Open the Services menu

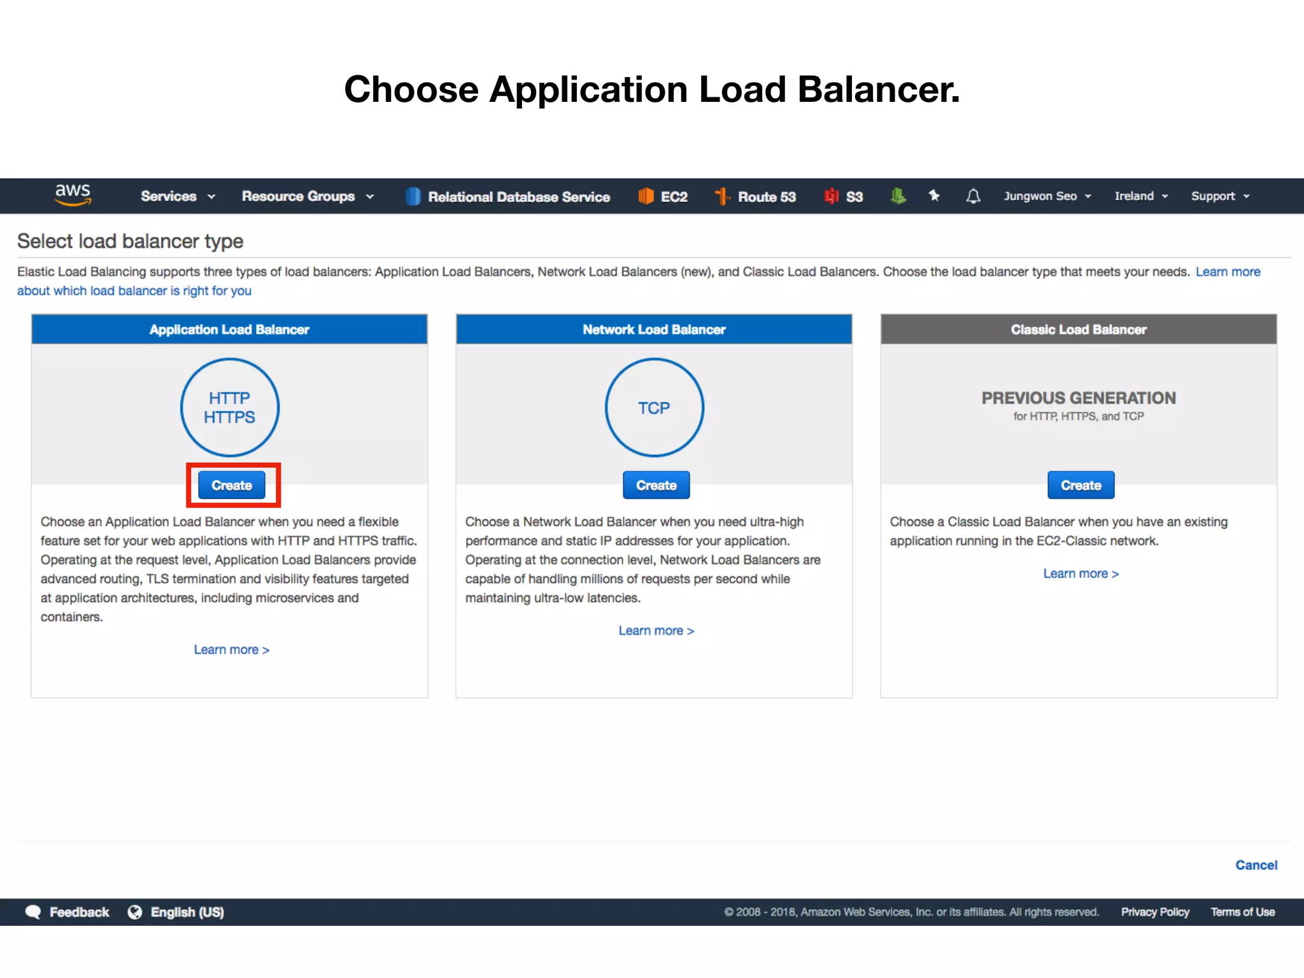point(178,196)
